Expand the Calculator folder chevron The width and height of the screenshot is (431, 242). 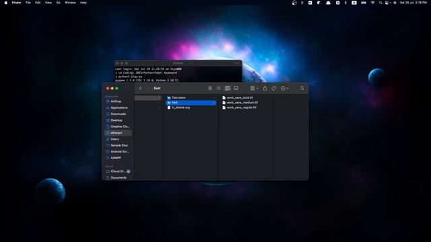tap(214, 97)
